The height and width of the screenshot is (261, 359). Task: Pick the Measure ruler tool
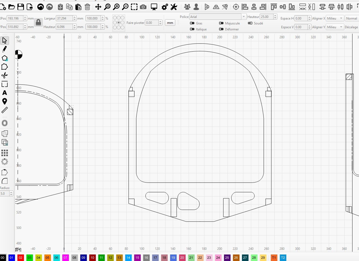[x=5, y=110]
